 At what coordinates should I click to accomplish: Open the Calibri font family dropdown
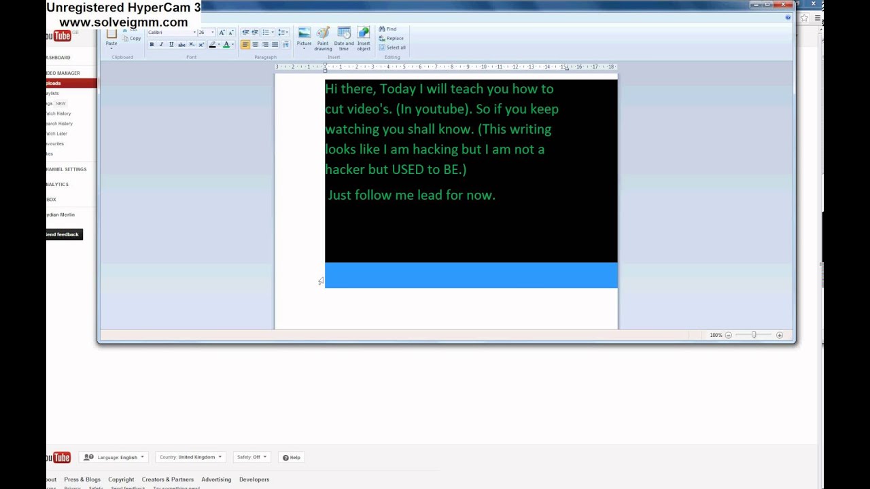pos(194,33)
